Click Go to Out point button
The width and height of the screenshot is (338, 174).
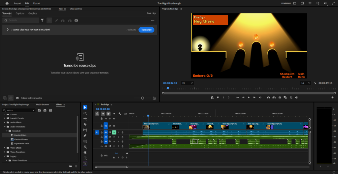coord(260,97)
